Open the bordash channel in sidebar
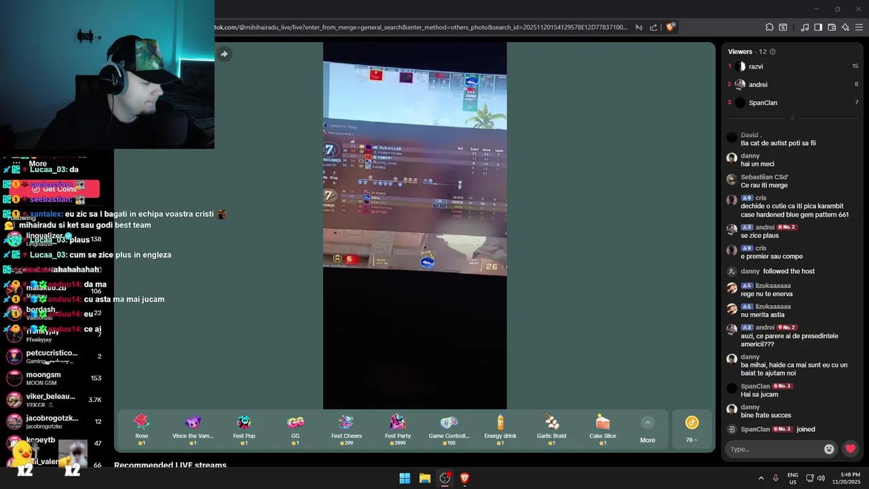The height and width of the screenshot is (489, 869). (54, 313)
